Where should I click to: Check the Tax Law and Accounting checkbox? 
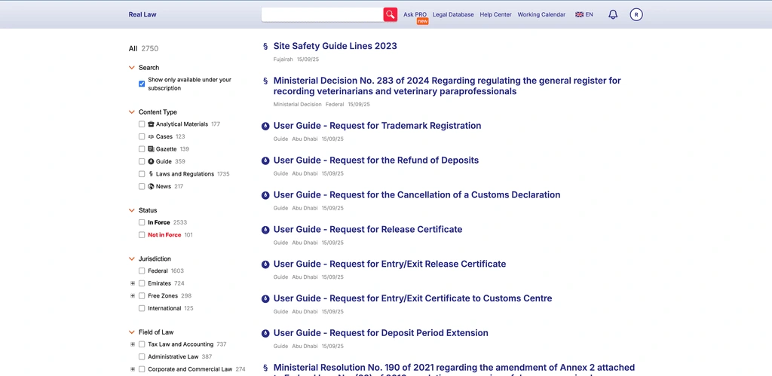142,344
